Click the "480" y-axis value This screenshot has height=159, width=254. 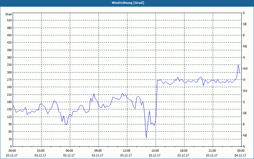click(x=9, y=28)
